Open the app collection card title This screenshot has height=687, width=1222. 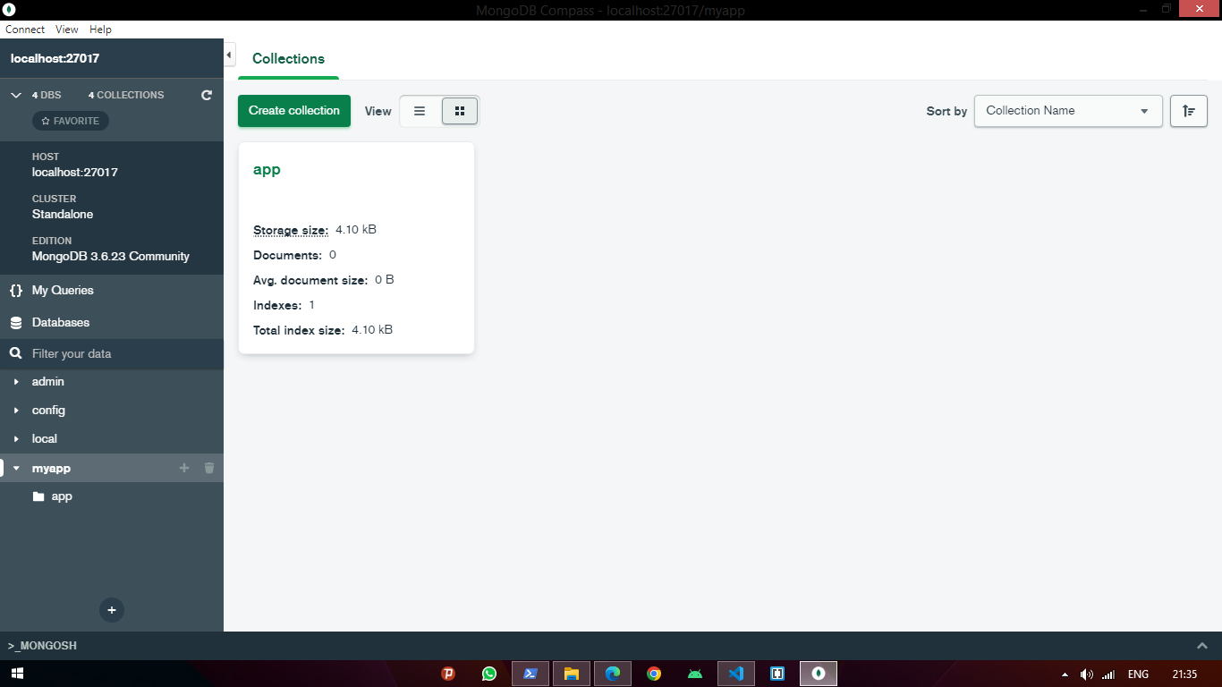[x=267, y=170]
